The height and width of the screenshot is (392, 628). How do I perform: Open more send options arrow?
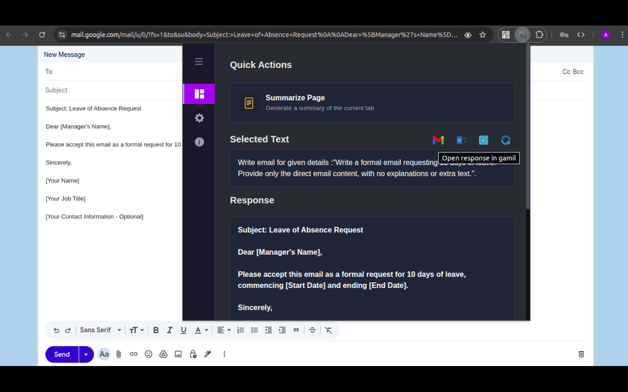[86, 354]
